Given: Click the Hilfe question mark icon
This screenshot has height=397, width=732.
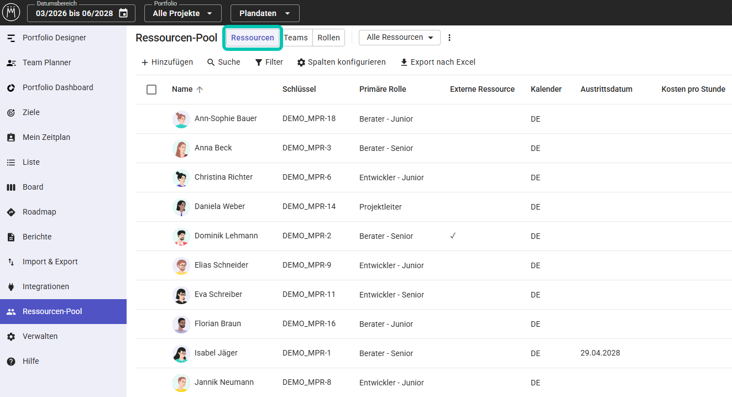Looking at the screenshot, I should [11, 362].
